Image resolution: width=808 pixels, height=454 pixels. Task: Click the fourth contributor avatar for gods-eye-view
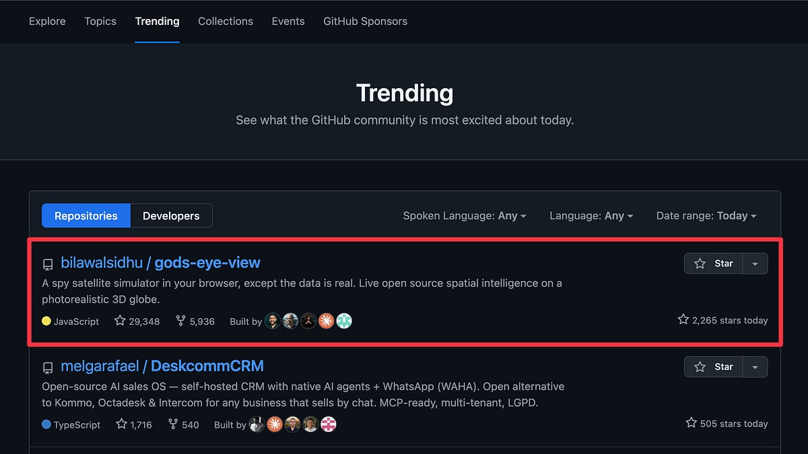(327, 321)
